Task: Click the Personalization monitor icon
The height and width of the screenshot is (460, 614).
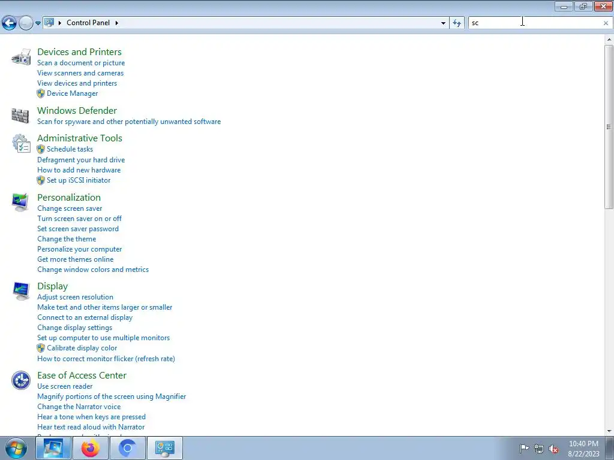Action: click(x=20, y=202)
